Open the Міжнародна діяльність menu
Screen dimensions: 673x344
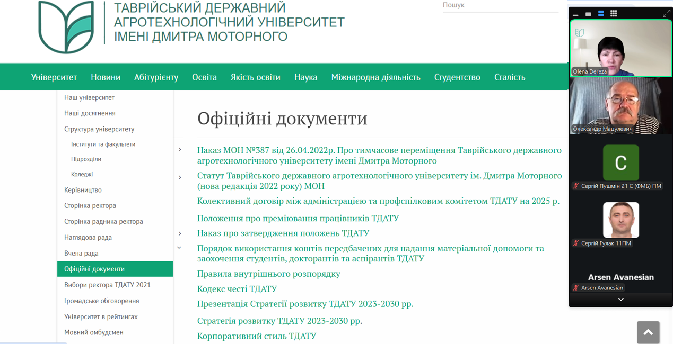376,77
